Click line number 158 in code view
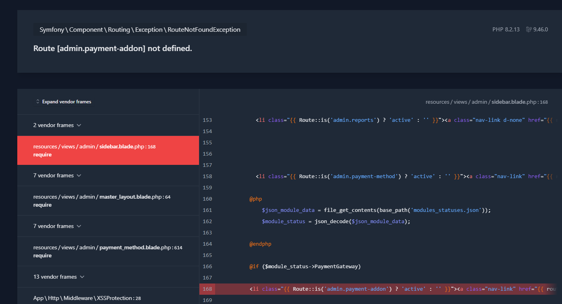Viewport: 562px width, 304px height. coord(207,176)
